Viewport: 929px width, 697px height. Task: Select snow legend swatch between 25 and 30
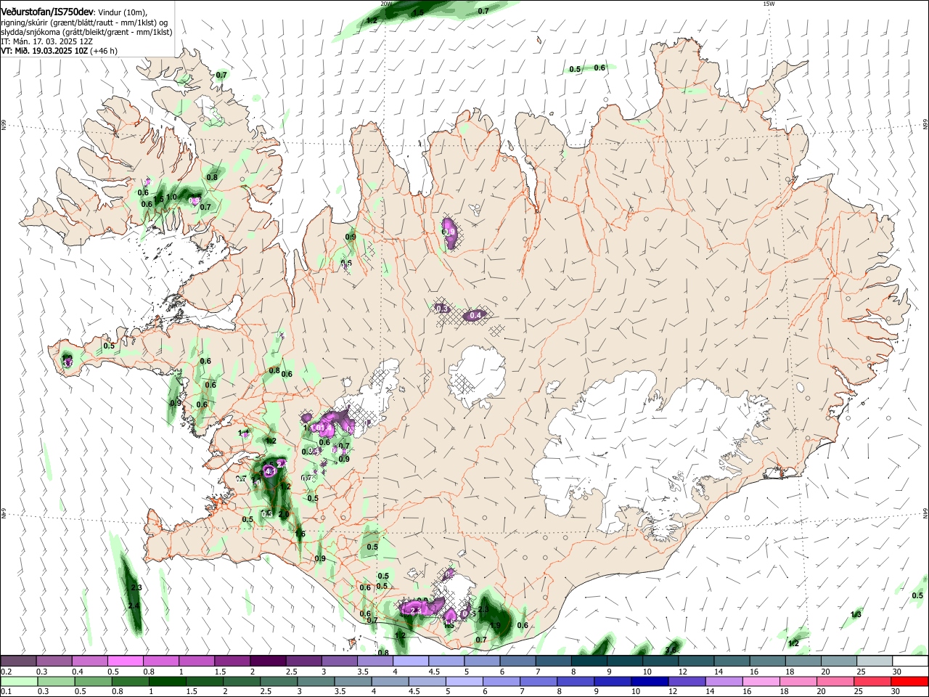click(875, 661)
